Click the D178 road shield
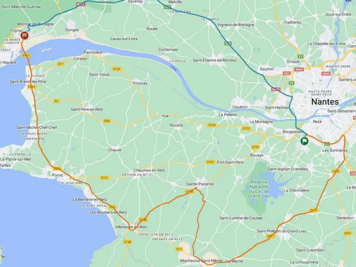 point(336,171)
